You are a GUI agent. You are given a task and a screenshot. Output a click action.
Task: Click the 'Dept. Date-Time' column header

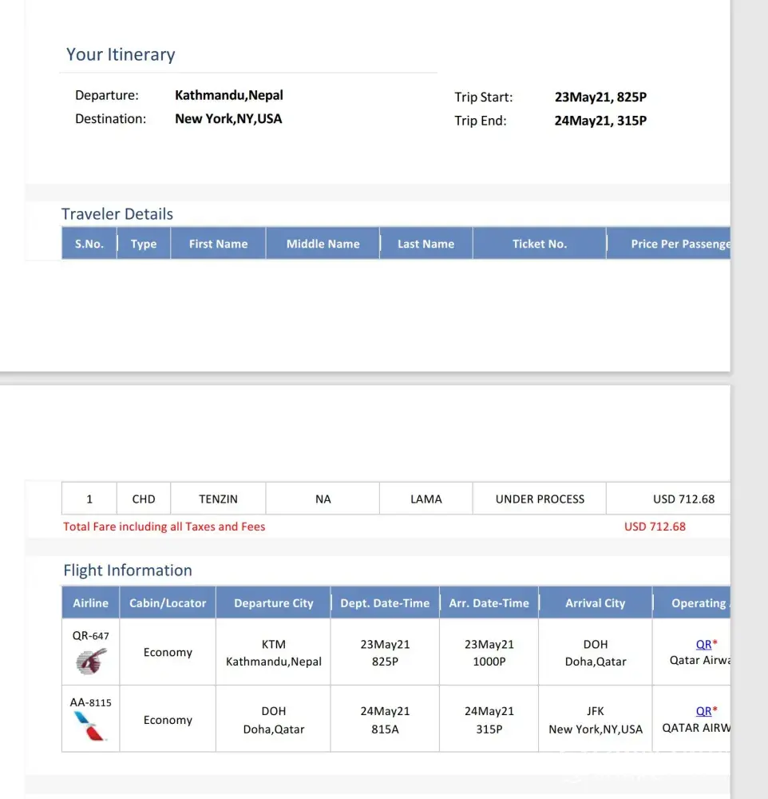(385, 602)
